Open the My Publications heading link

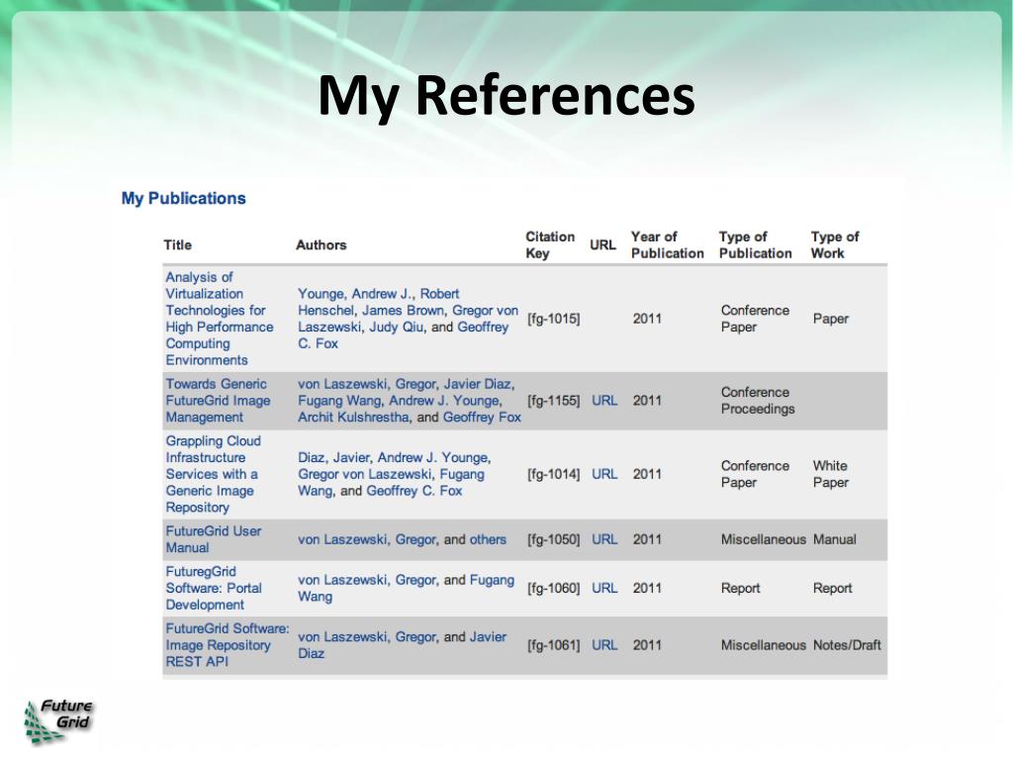click(x=183, y=198)
